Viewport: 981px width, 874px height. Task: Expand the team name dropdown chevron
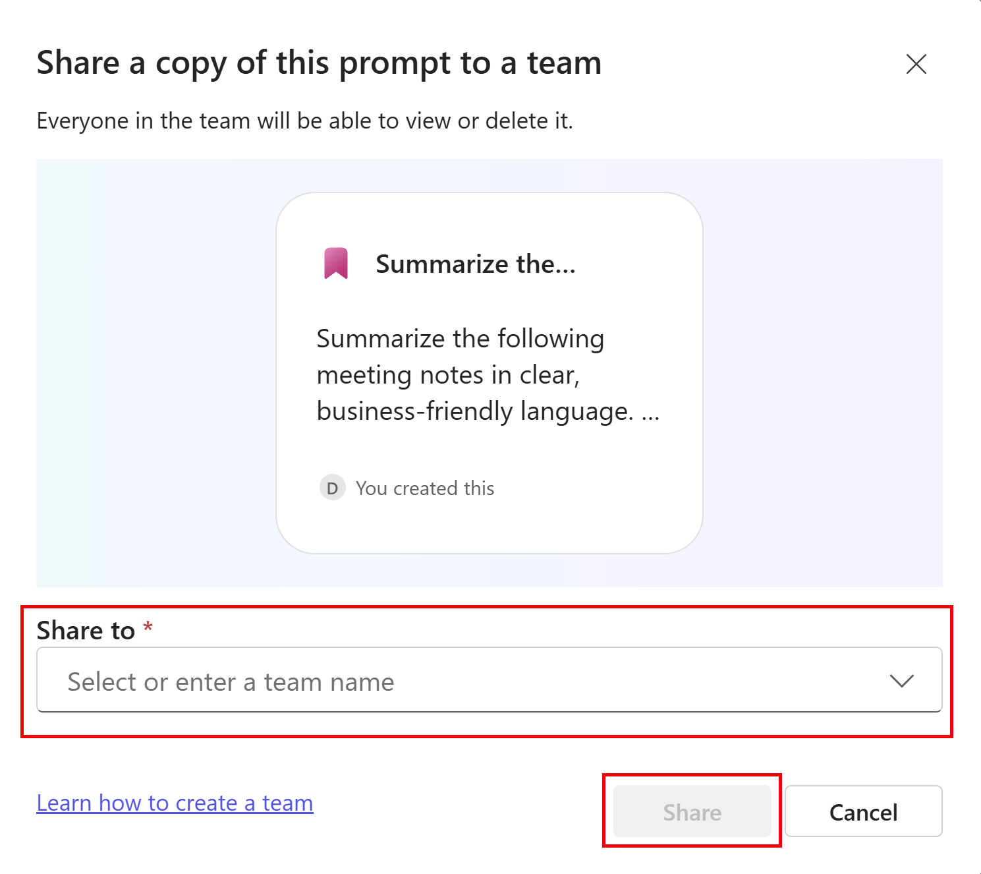(901, 681)
